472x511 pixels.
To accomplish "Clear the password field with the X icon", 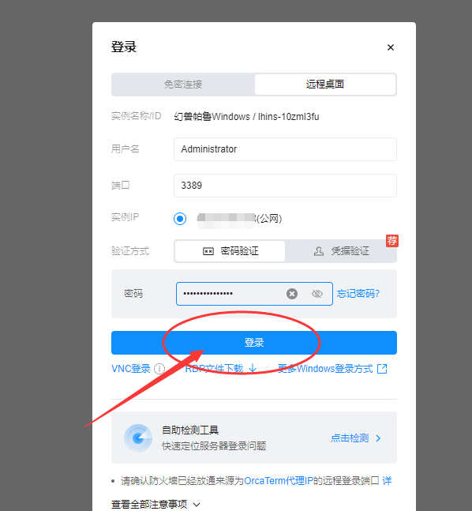I will coord(292,294).
